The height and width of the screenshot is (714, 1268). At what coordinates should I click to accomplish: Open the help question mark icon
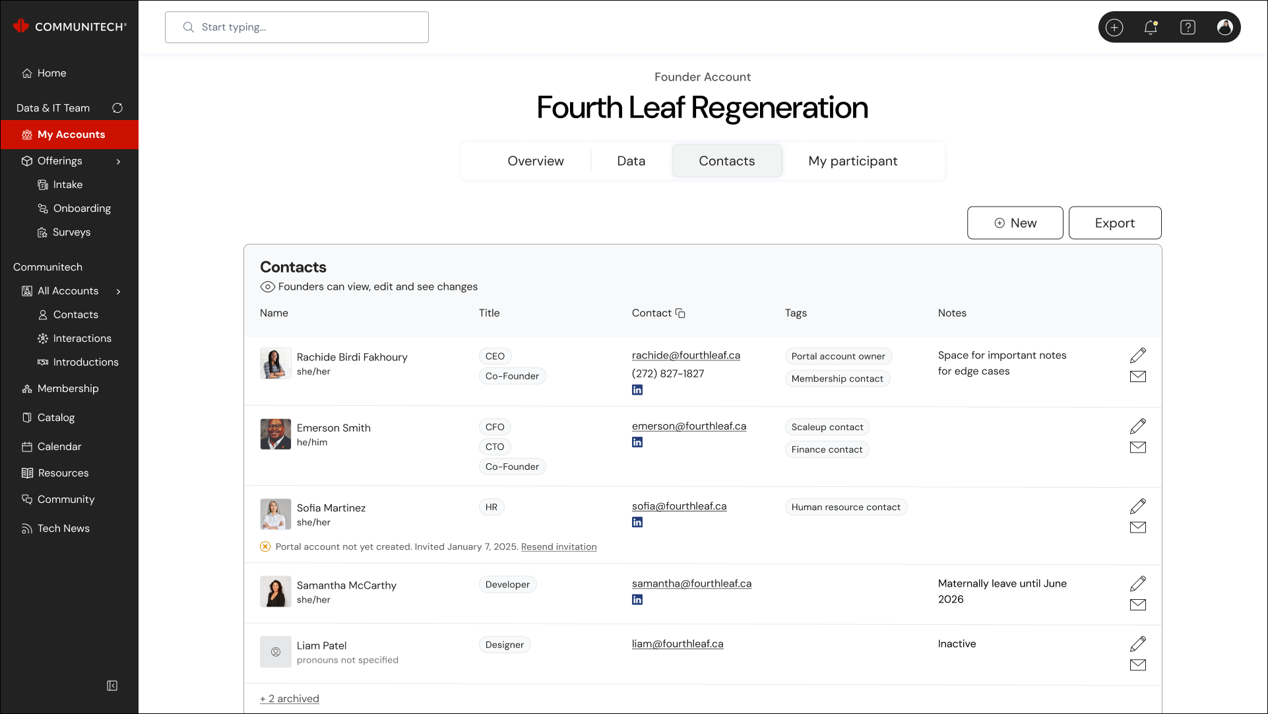(x=1188, y=27)
